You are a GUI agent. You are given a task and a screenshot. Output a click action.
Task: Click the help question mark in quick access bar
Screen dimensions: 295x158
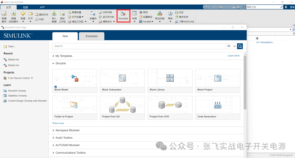tap(238, 7)
